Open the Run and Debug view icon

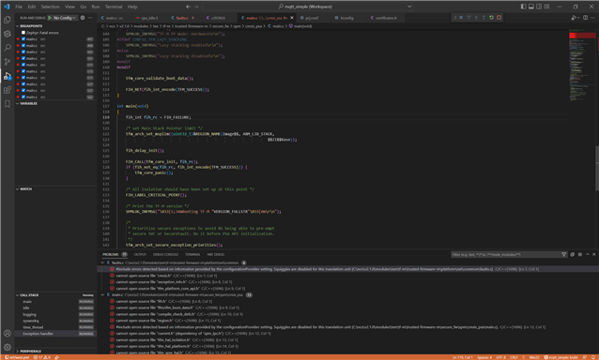tap(8, 76)
